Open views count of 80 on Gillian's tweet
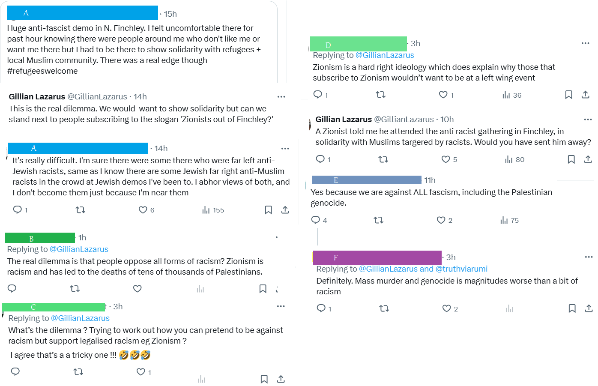 pos(514,159)
